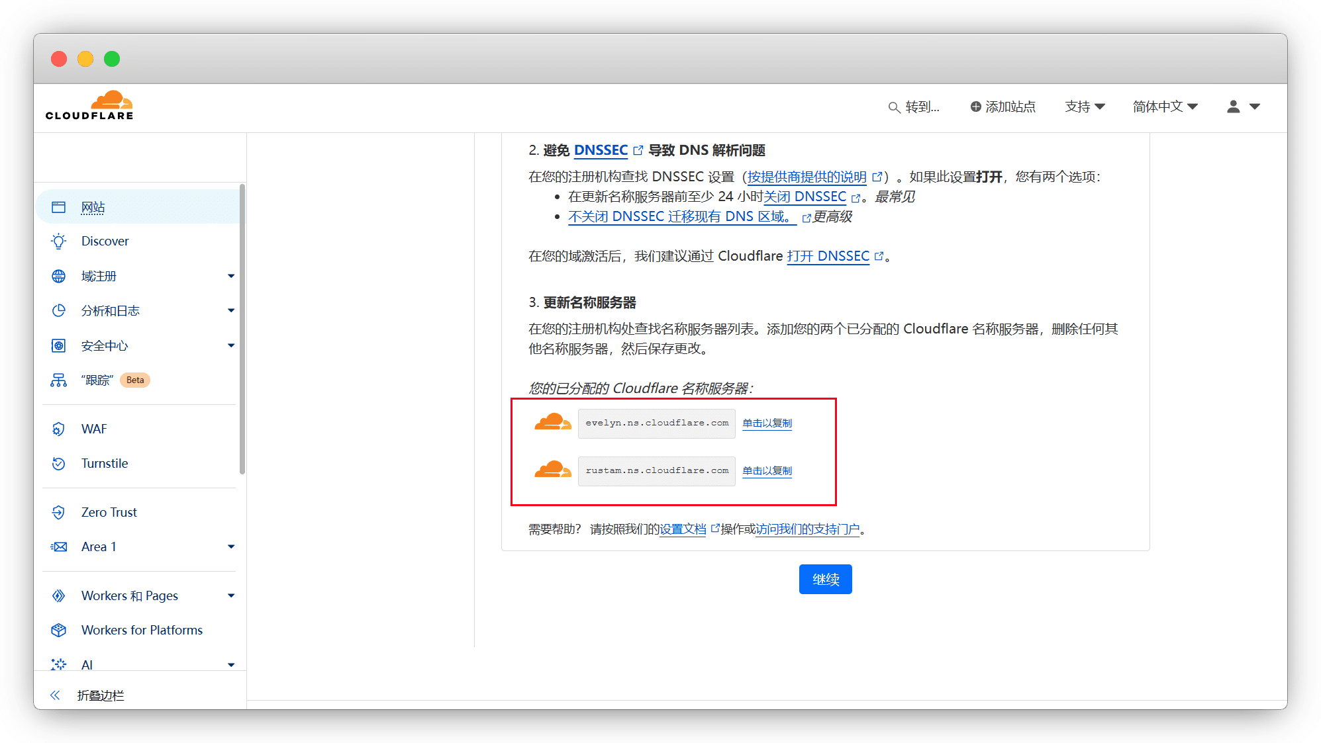The height and width of the screenshot is (743, 1321).
Task: Click the Workers for Platforms cube icon
Action: point(59,631)
